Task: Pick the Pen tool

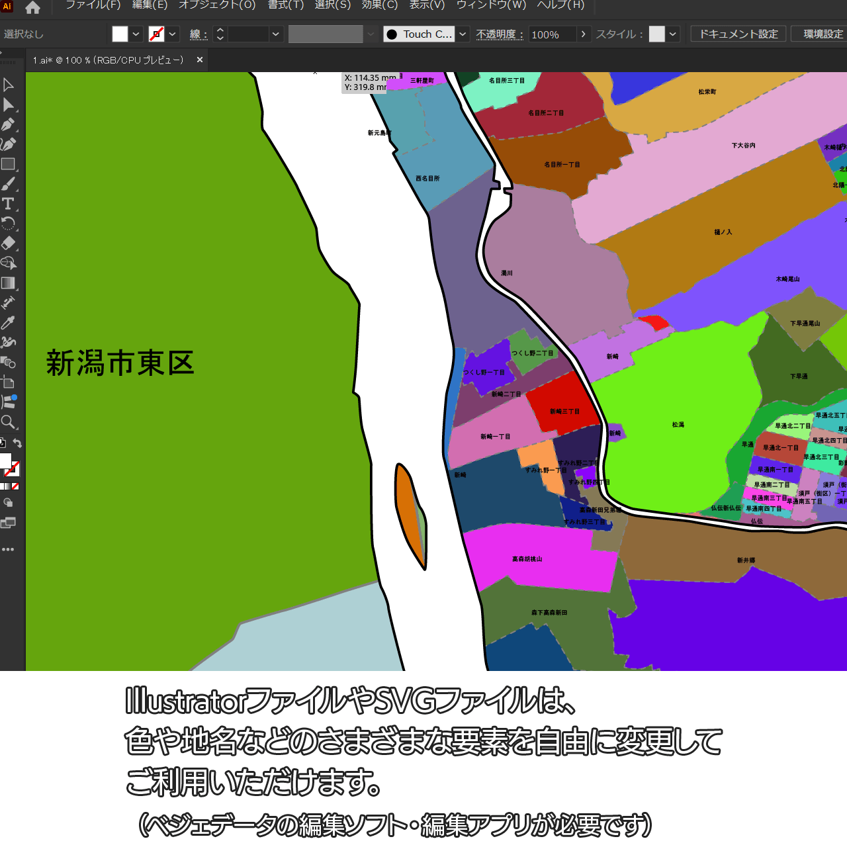Action: (9, 124)
